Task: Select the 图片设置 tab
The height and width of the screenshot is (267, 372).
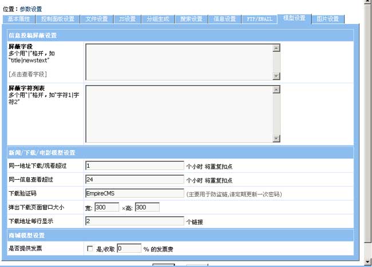Action: pyautogui.click(x=328, y=19)
